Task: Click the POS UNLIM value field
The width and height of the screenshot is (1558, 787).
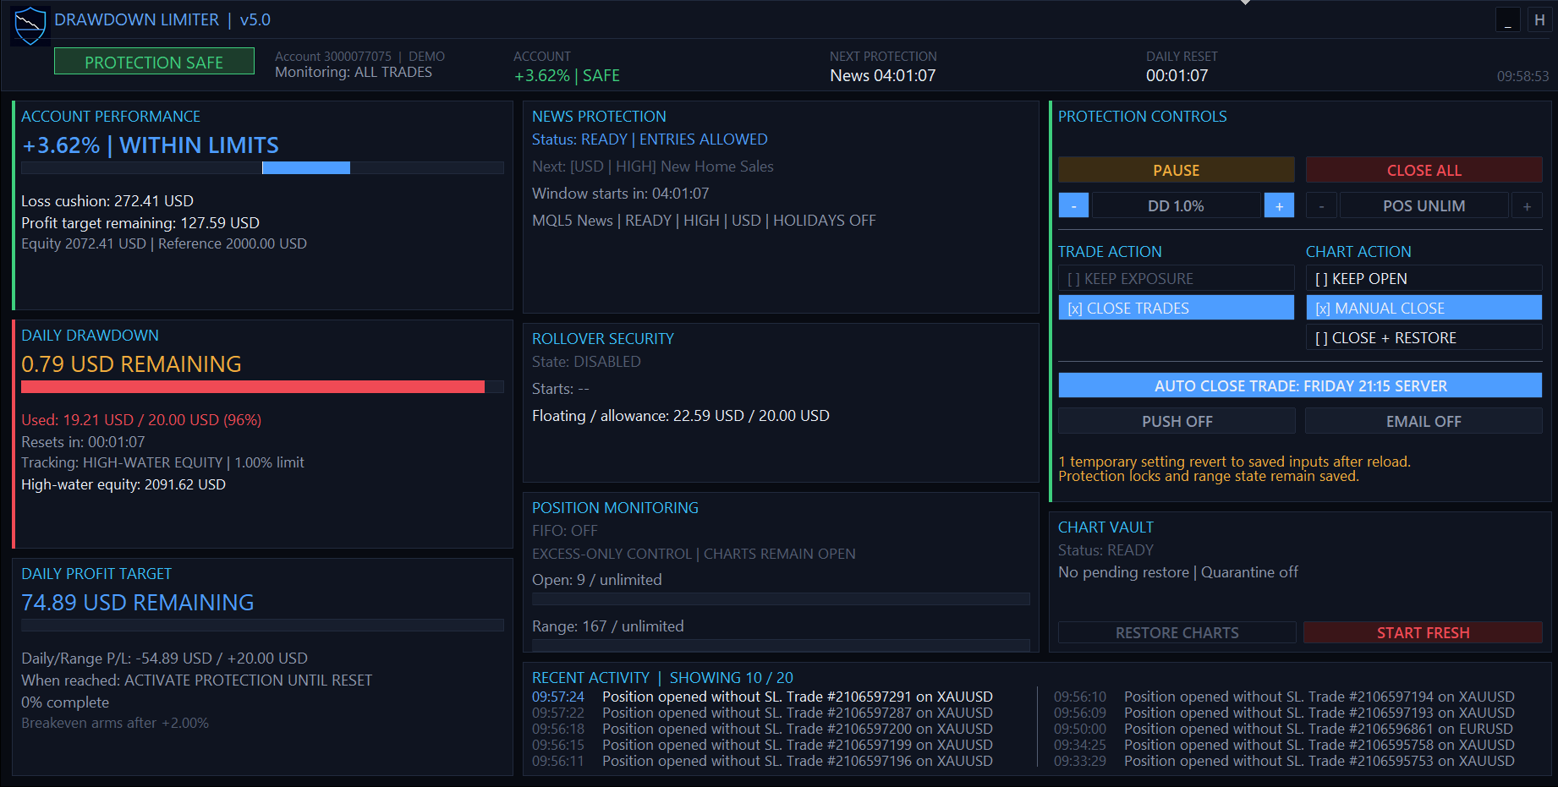Action: pos(1424,205)
